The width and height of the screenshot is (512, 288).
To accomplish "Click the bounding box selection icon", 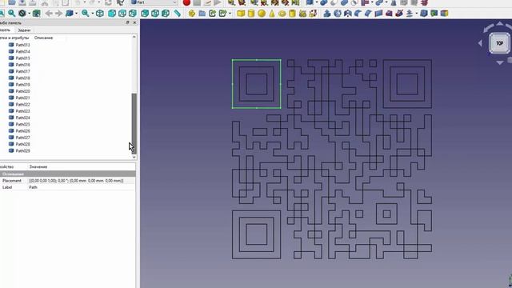I will pyautogui.click(x=37, y=14).
